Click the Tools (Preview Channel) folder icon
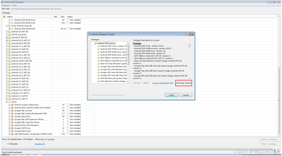282x156 pixels. point(9,26)
